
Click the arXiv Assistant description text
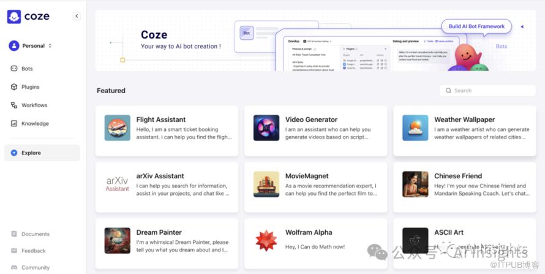[183, 189]
